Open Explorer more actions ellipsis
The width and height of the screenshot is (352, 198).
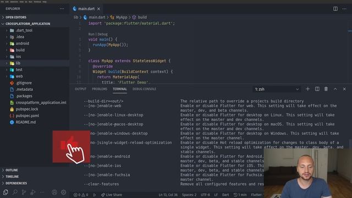[62, 9]
